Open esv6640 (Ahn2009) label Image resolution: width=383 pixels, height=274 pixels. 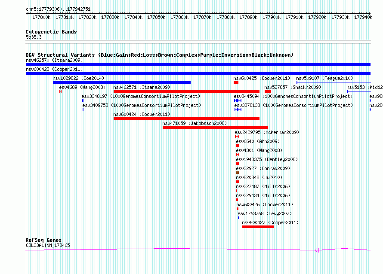point(258,141)
